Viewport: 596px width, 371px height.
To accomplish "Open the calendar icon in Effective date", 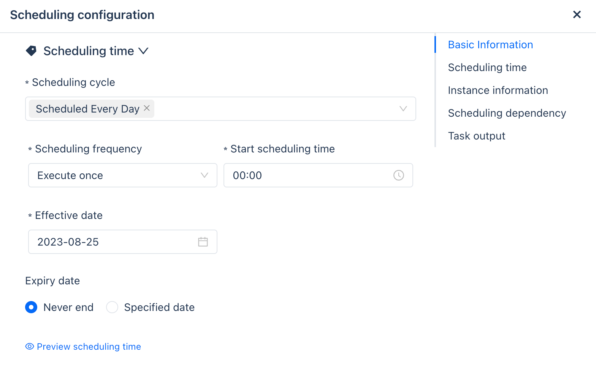I will pos(203,242).
